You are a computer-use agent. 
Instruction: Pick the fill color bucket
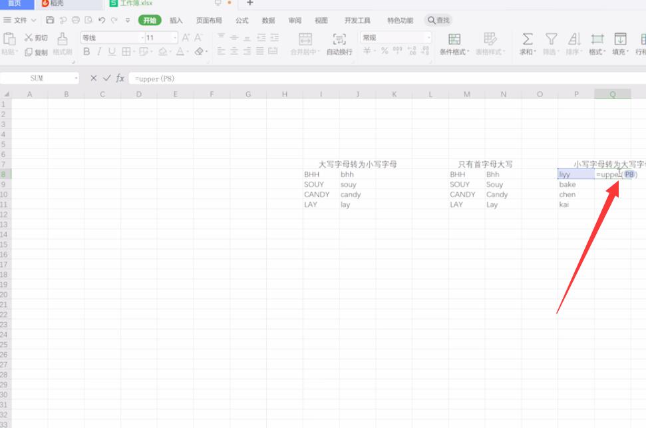tap(163, 51)
